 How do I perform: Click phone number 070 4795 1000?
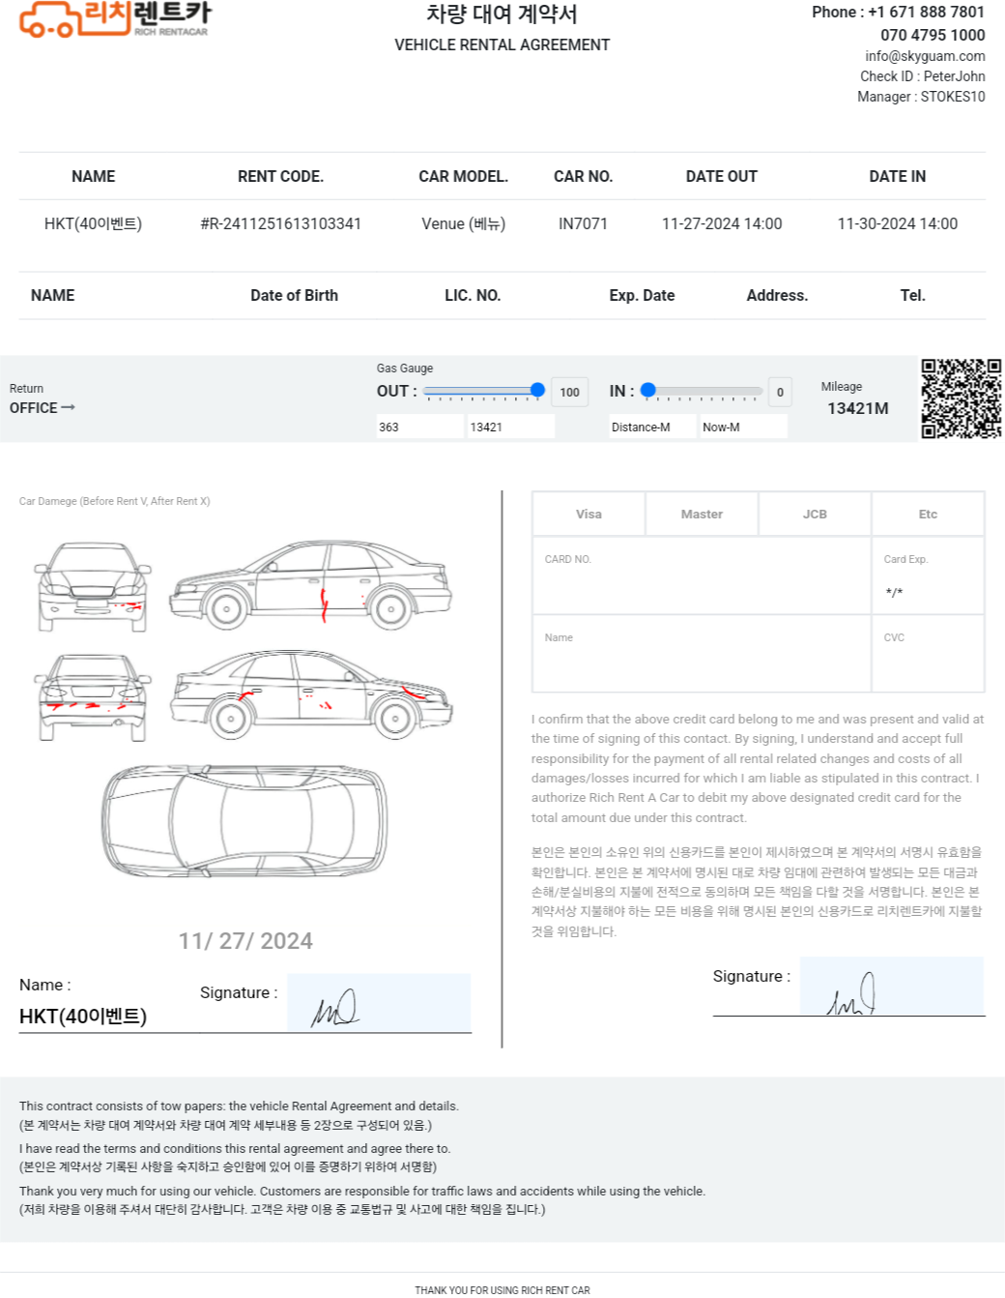pyautogui.click(x=933, y=35)
